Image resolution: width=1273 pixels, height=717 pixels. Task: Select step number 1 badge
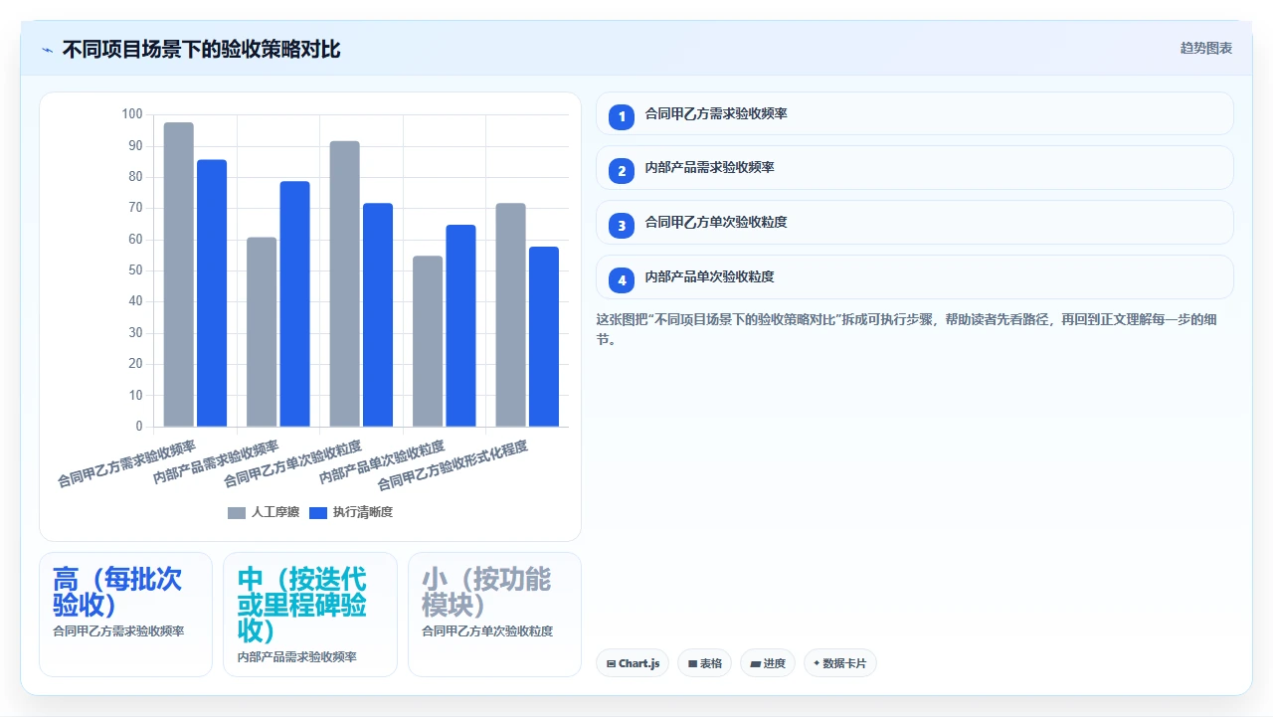[x=622, y=116]
